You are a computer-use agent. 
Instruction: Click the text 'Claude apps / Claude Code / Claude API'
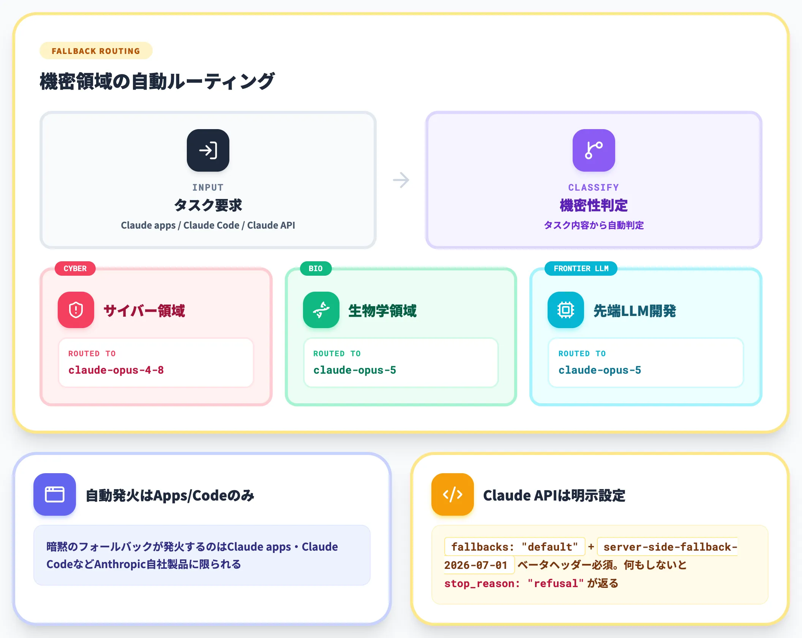point(208,225)
